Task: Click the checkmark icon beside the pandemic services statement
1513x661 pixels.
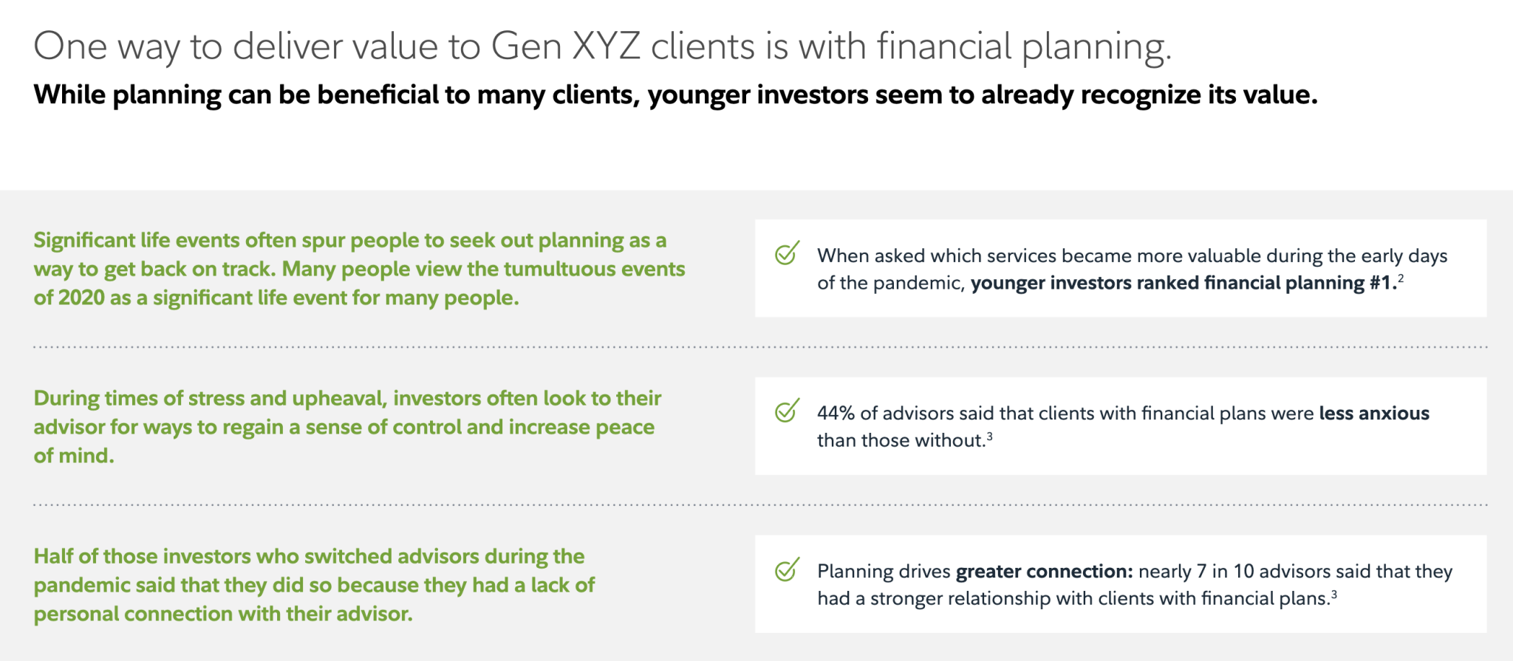Action: [x=787, y=253]
